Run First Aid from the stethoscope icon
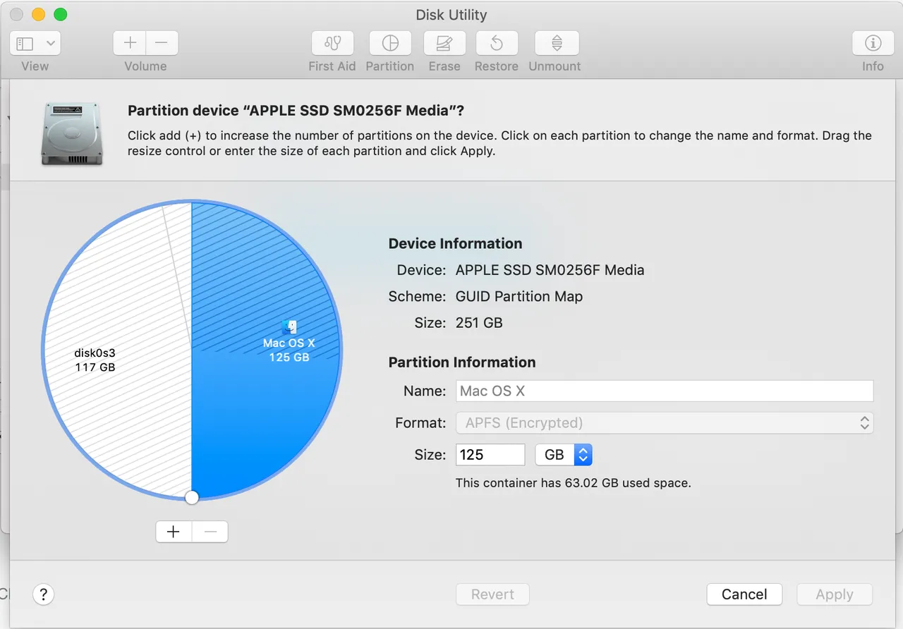 (x=332, y=44)
